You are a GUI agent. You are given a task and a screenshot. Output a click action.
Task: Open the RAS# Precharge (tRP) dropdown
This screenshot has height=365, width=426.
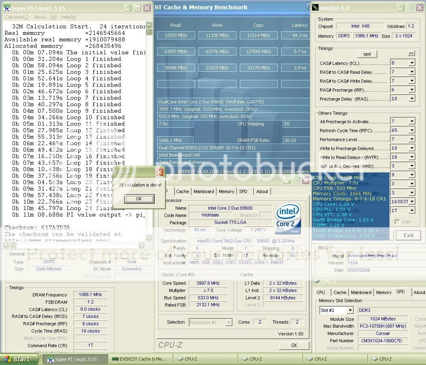[412, 90]
